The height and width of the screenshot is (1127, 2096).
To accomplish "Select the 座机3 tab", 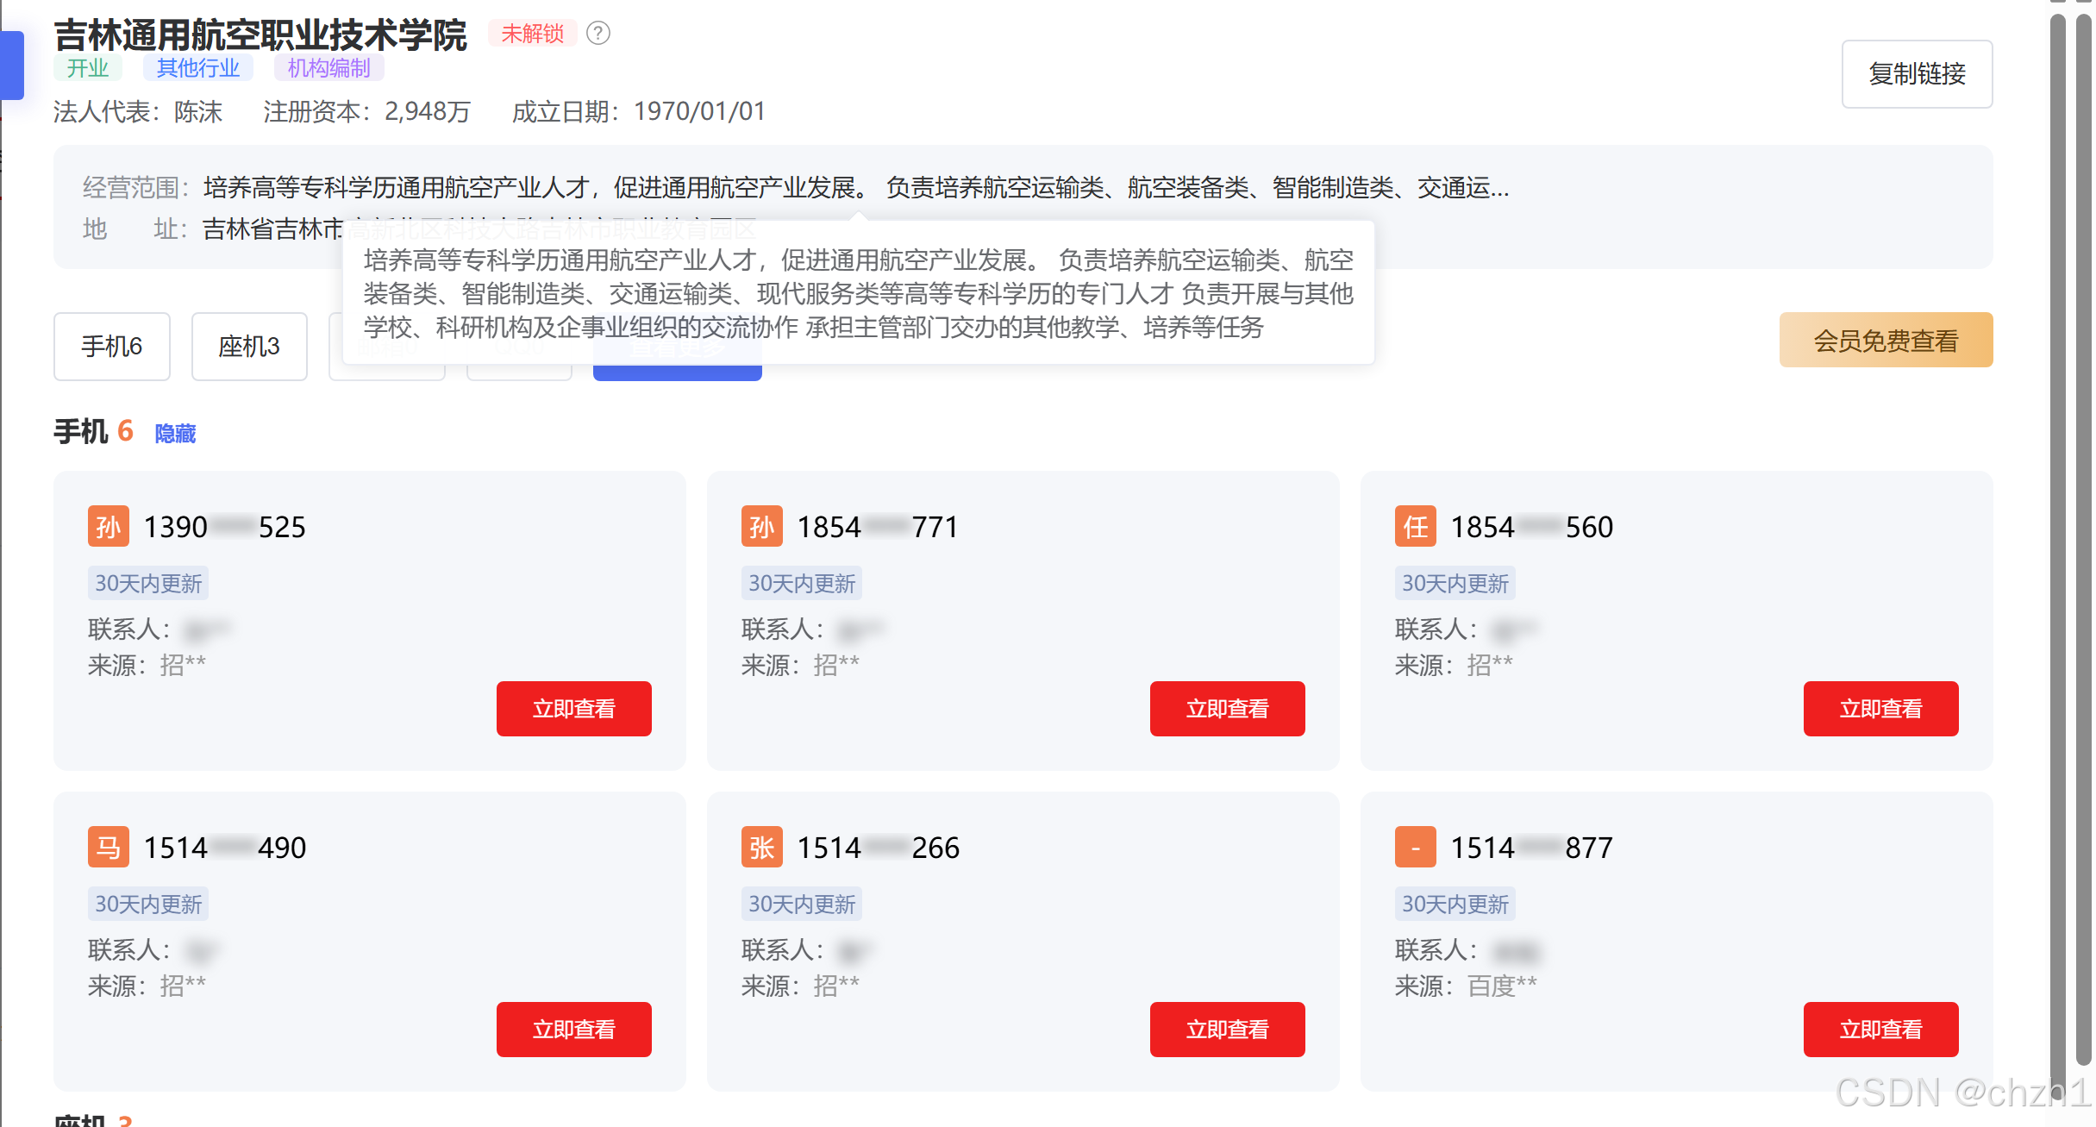I will [249, 346].
